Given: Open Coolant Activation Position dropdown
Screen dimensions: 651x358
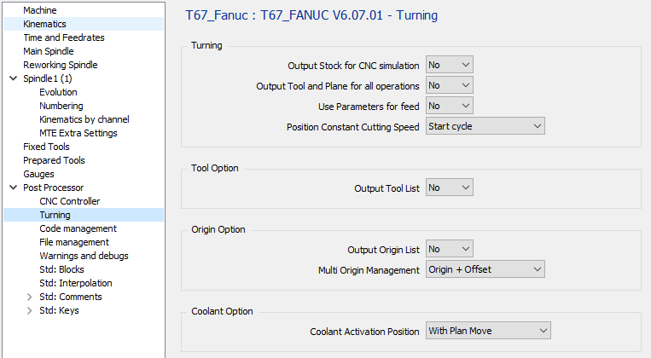Looking at the screenshot, I should 488,331.
